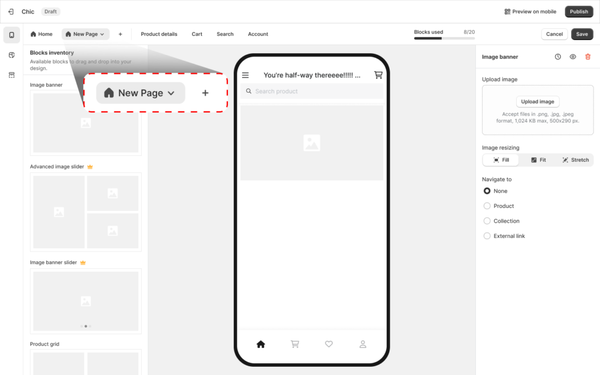Switch to the Product details tab
This screenshot has width=600, height=375.
[x=159, y=34]
